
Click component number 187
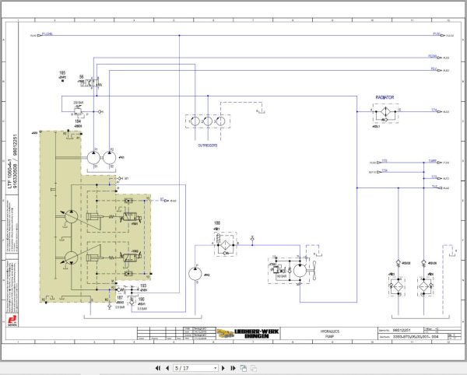click(x=120, y=298)
